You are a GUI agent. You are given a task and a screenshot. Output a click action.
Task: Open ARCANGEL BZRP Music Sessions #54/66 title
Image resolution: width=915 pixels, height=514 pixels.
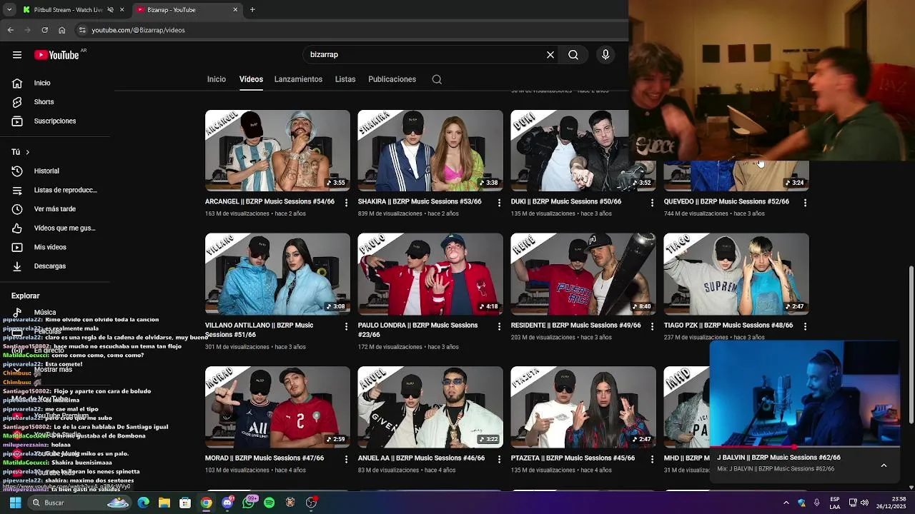point(269,201)
